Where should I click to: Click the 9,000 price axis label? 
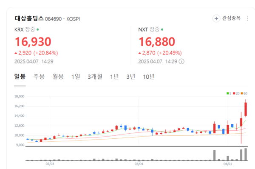pos(20,145)
